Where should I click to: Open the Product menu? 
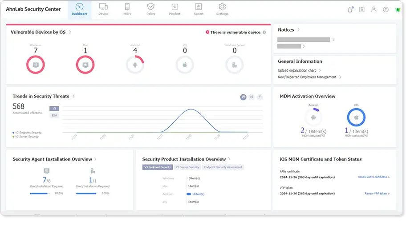pos(175,9)
